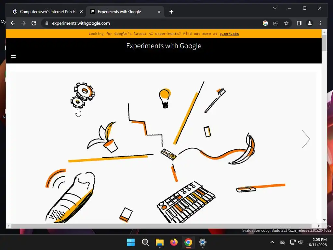Image resolution: width=333 pixels, height=250 pixels.
Task: Close the Computernewb's Internet Pub tab
Action: click(x=81, y=12)
